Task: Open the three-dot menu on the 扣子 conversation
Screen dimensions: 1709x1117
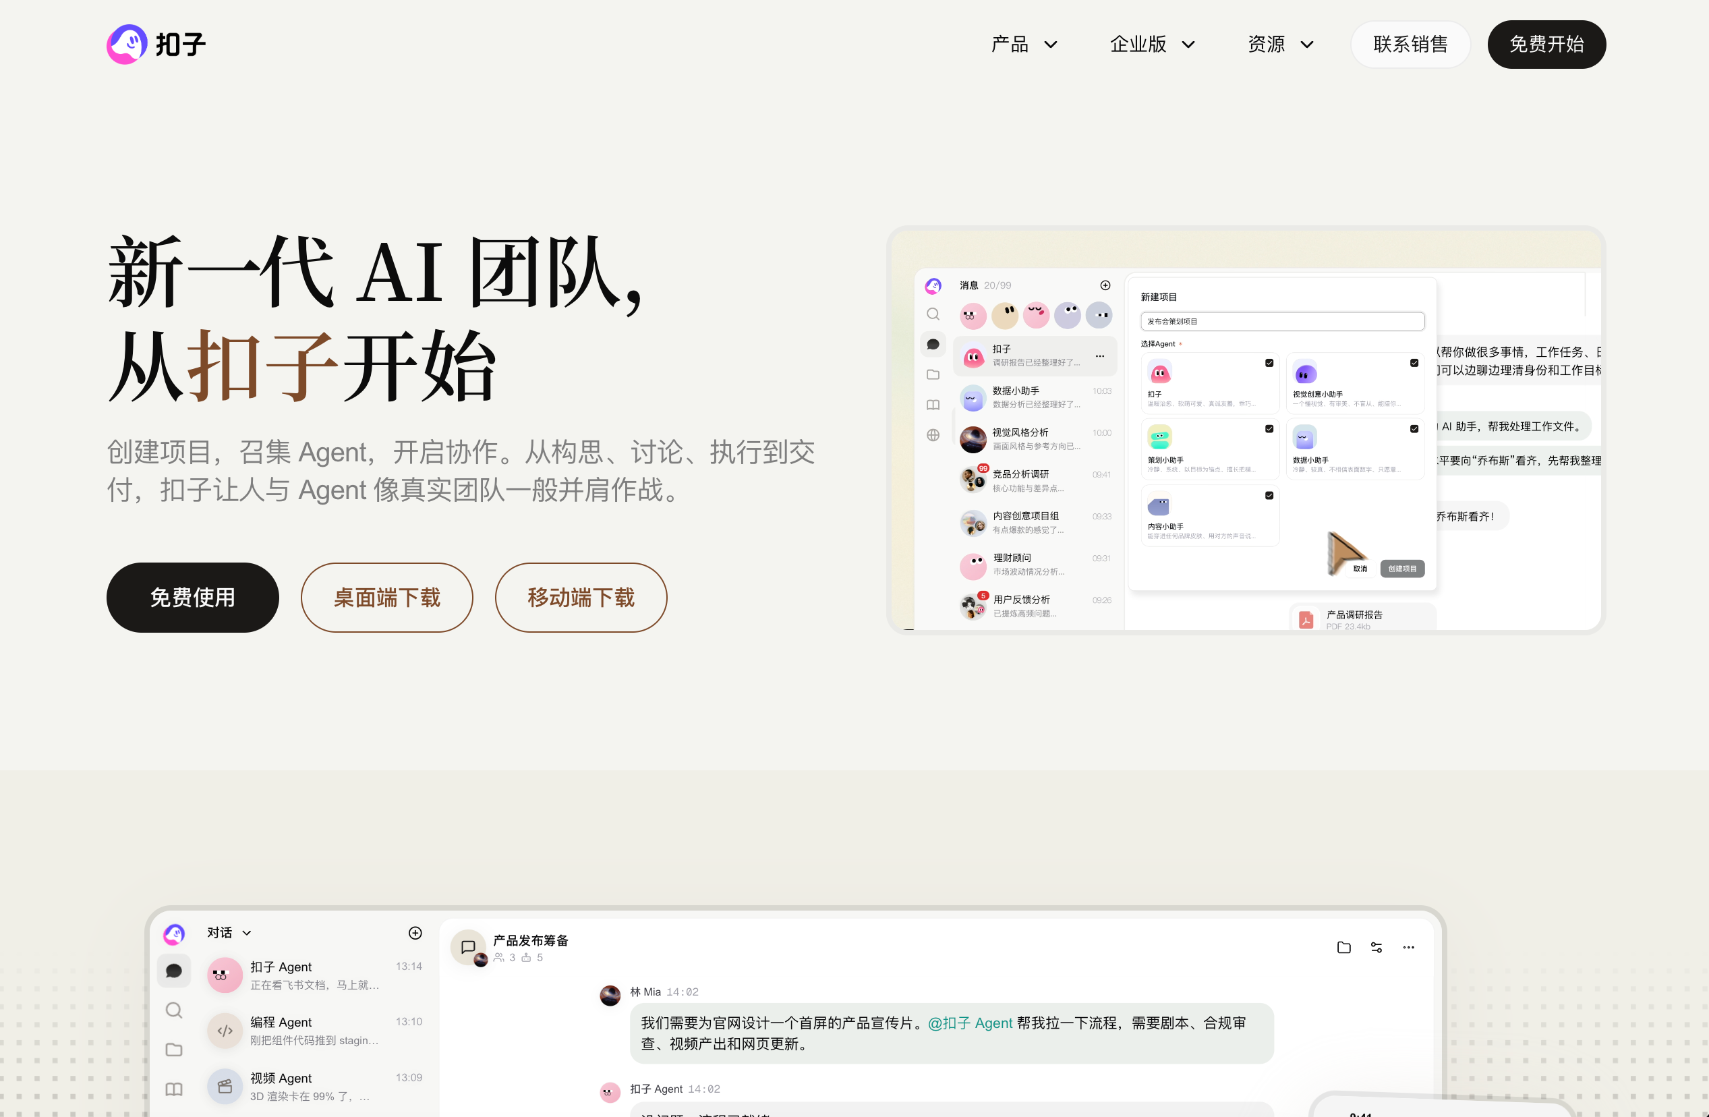Action: click(x=1099, y=356)
